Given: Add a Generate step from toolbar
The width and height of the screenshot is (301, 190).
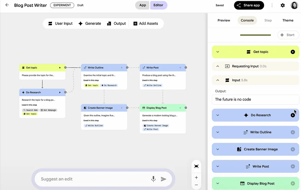Looking at the screenshot, I should pyautogui.click(x=90, y=24).
